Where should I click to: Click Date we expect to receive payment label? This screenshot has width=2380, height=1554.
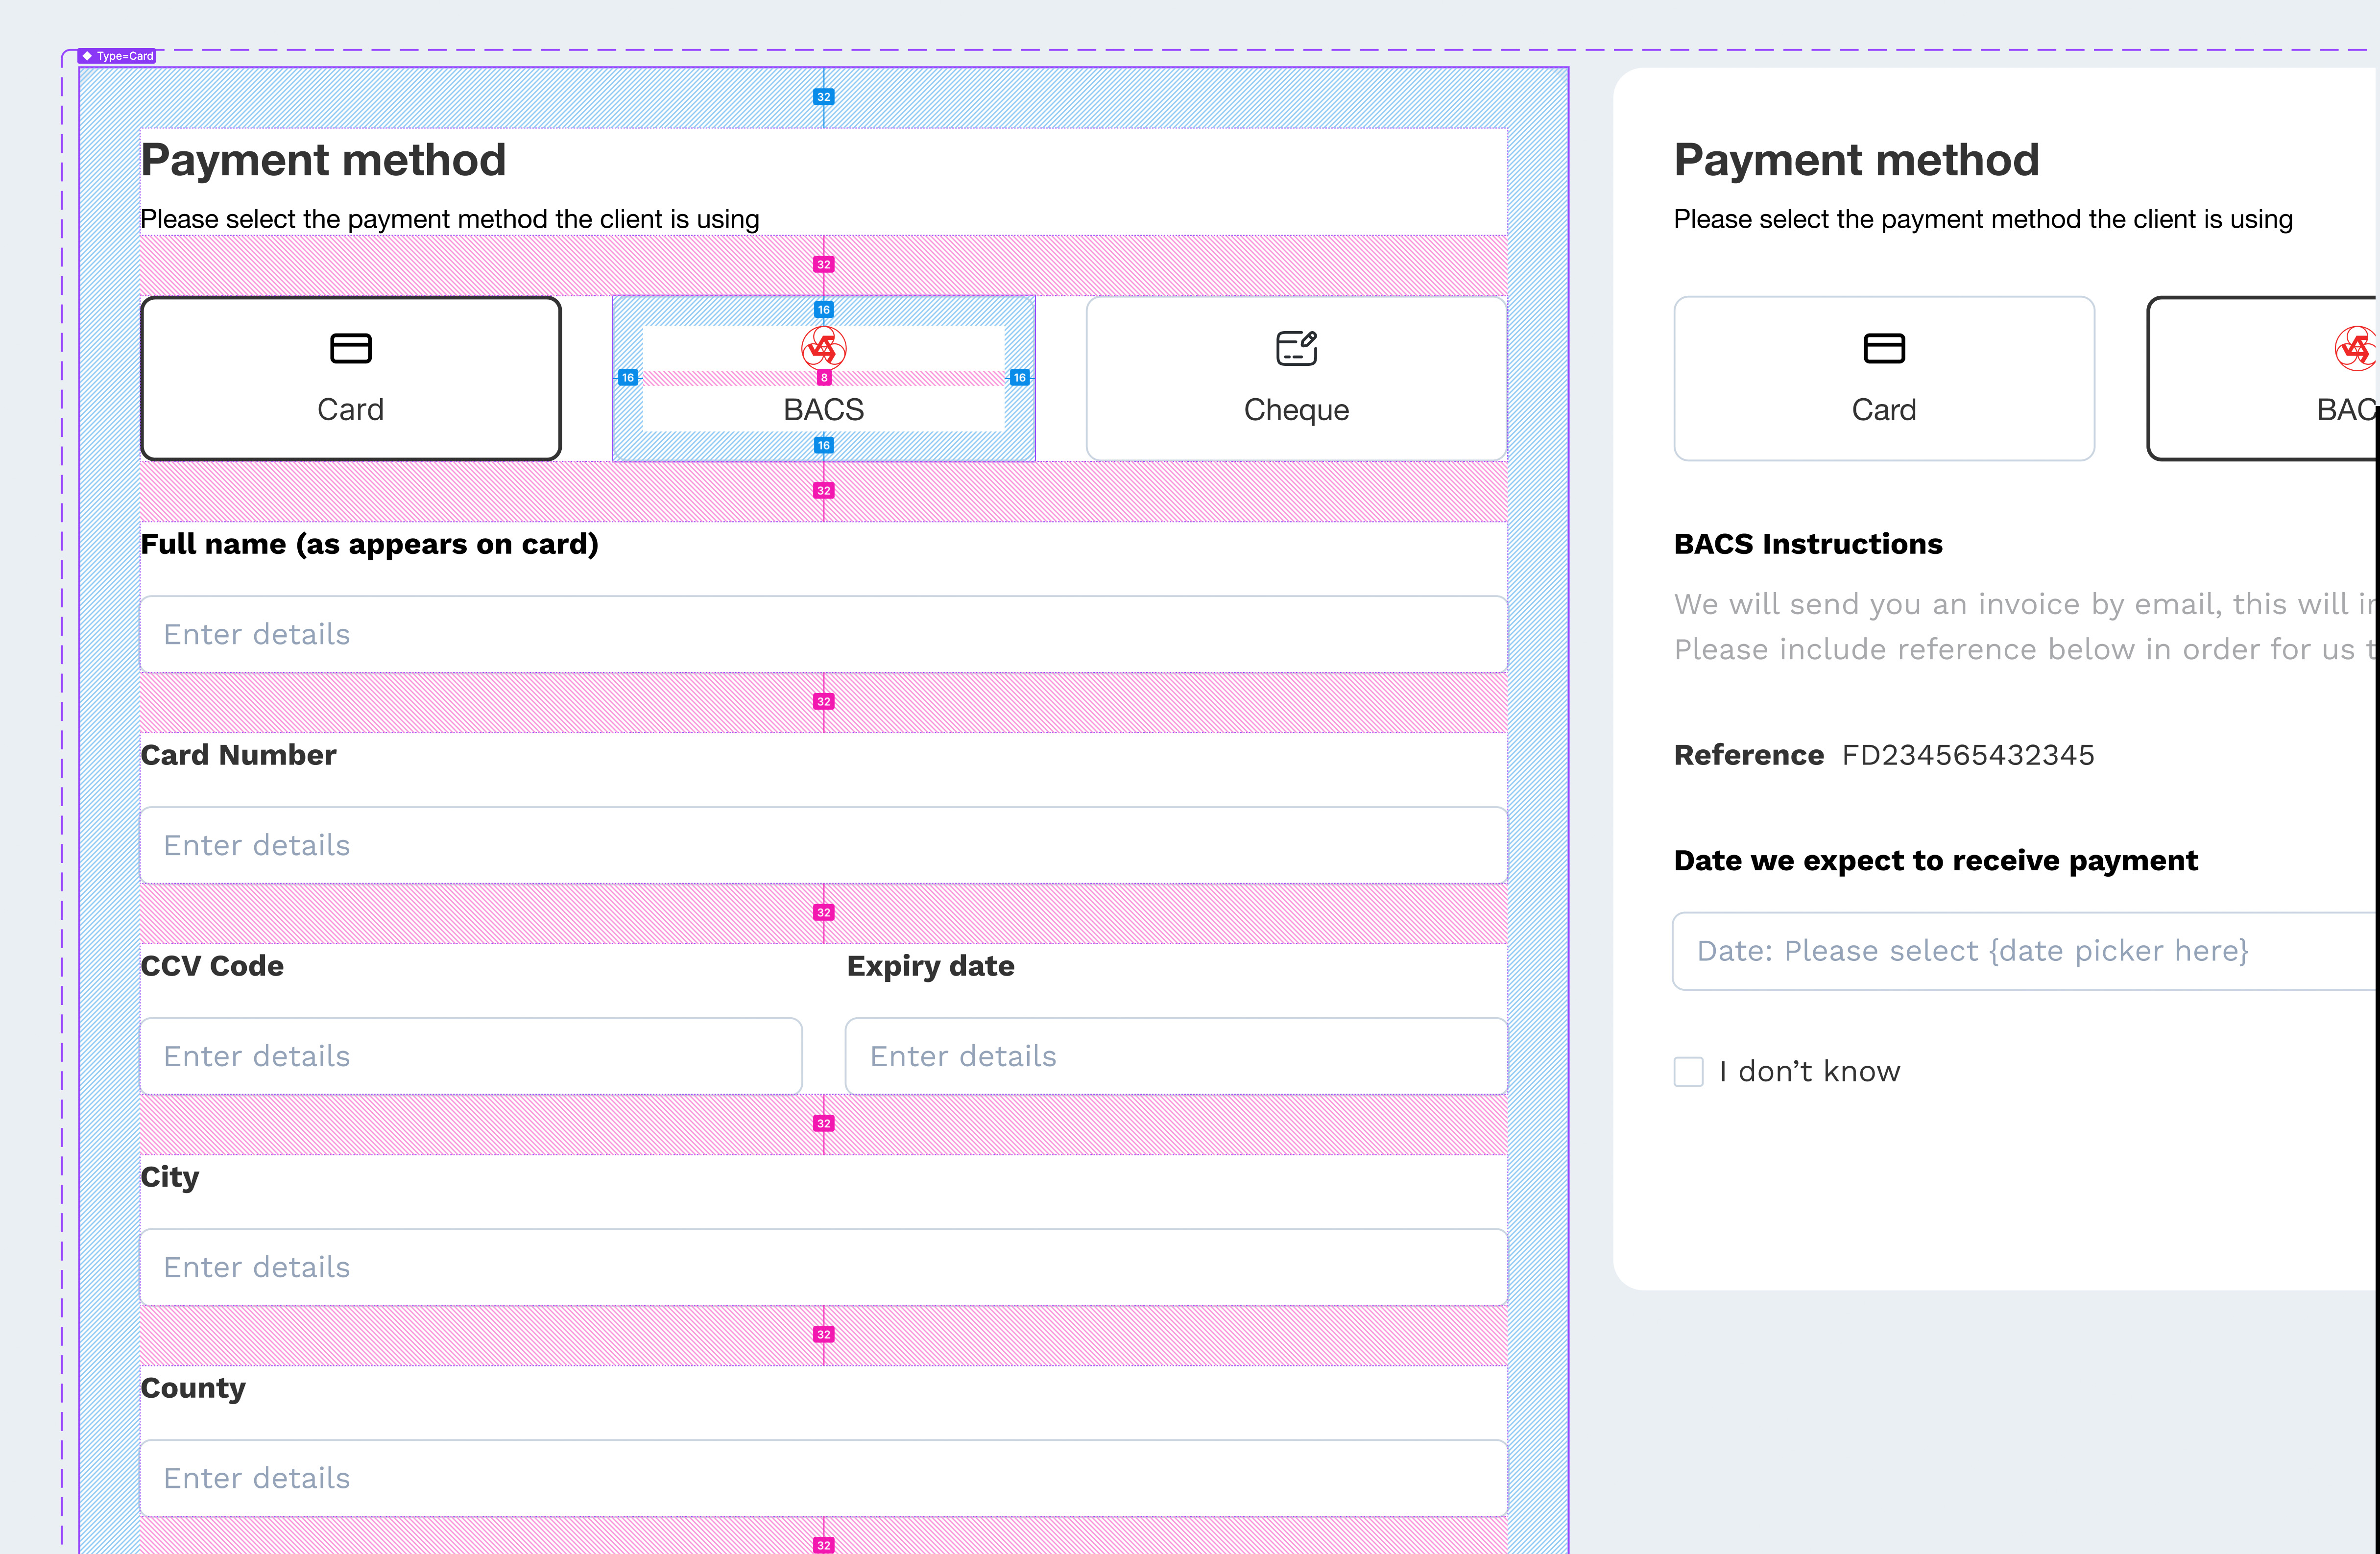(x=1936, y=861)
